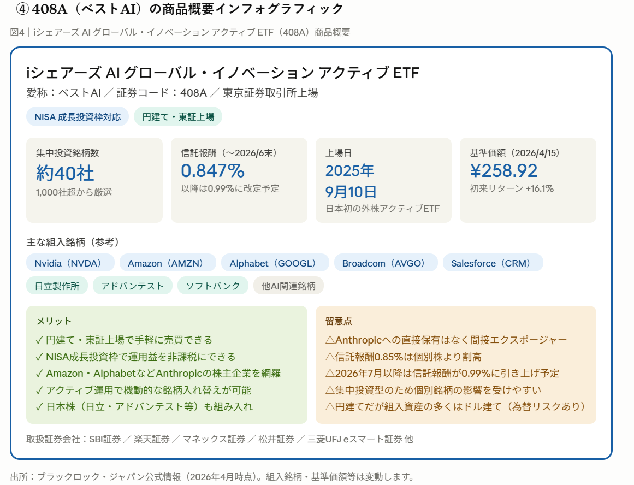Click the Salesforce (CRM) chip

[493, 263]
